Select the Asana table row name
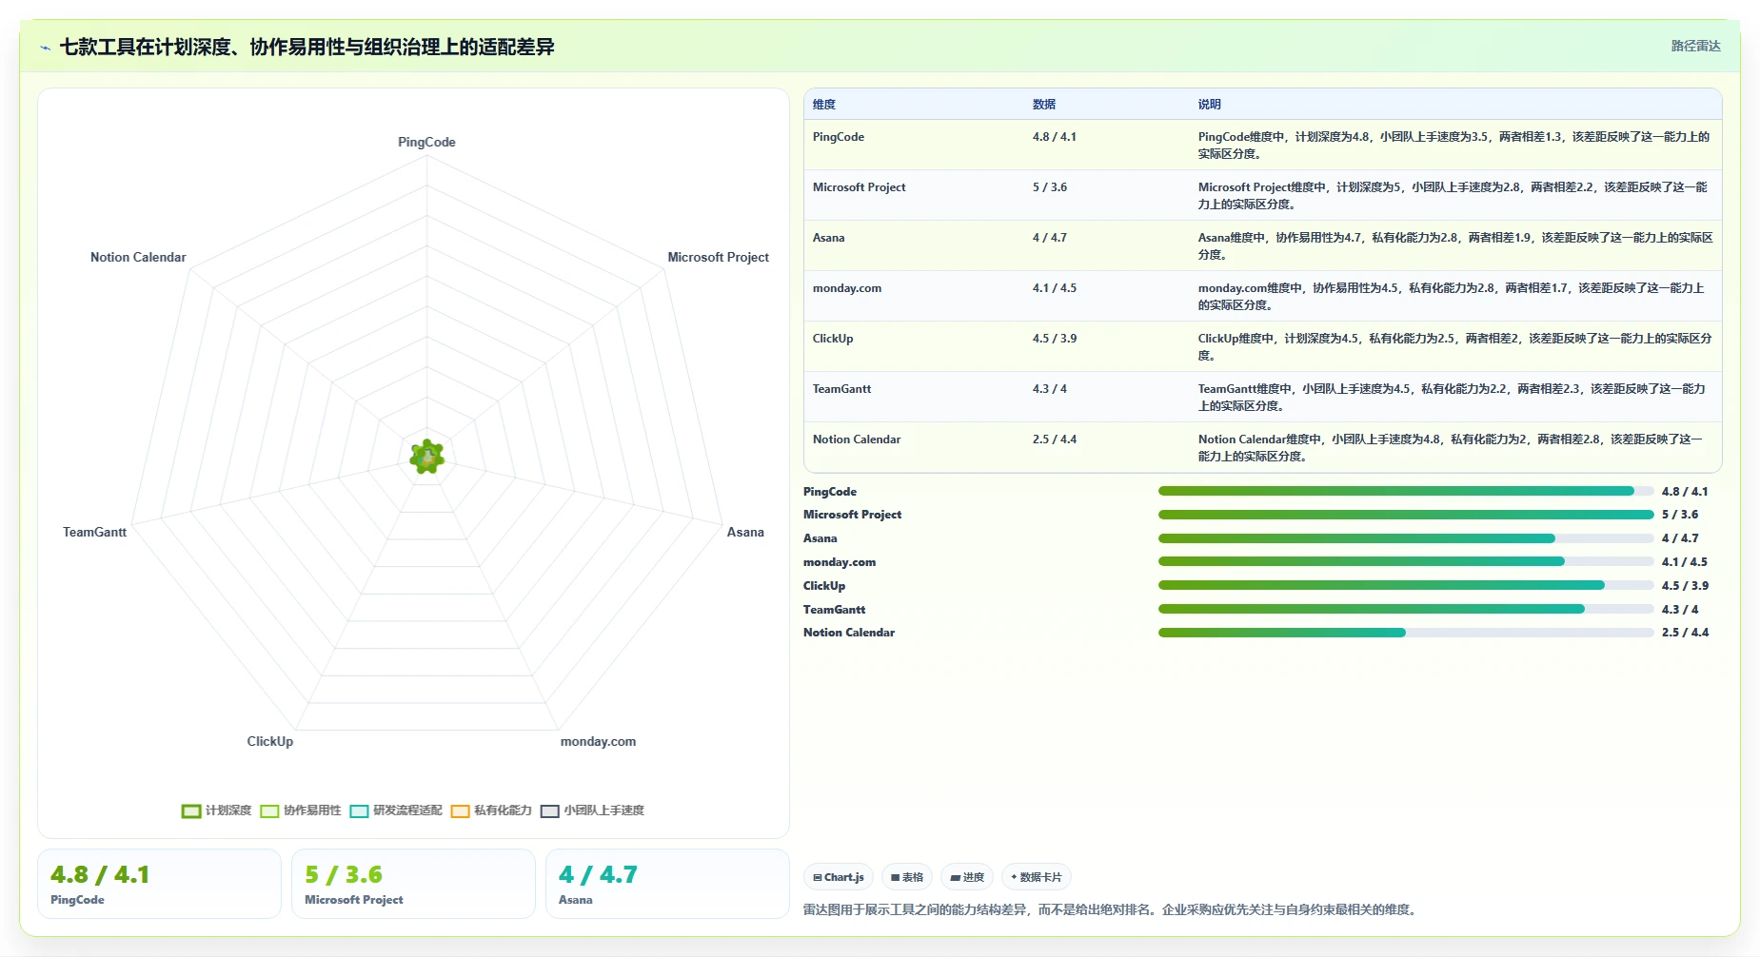The image size is (1760, 957). point(828,238)
